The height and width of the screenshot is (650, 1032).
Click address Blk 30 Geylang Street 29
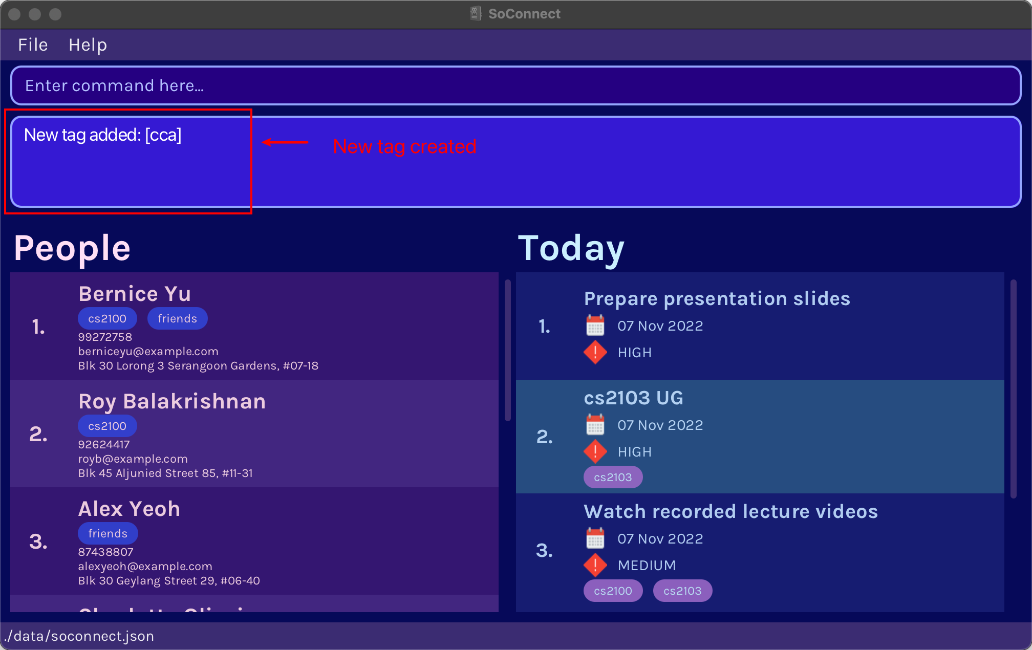[169, 580]
